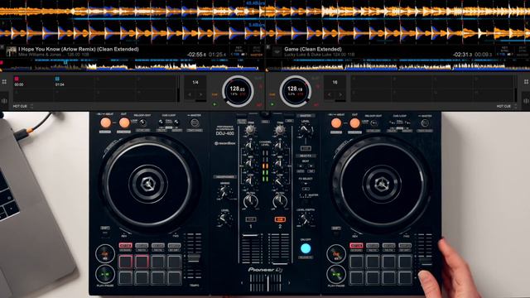Click the right deck BEAT SYNC hardware button
Image resolution: width=530 pixels, height=298 pixels.
tap(425, 123)
